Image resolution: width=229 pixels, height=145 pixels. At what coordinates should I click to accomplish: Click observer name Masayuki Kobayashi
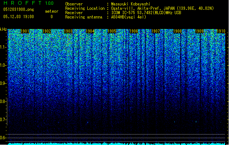pos(131,4)
